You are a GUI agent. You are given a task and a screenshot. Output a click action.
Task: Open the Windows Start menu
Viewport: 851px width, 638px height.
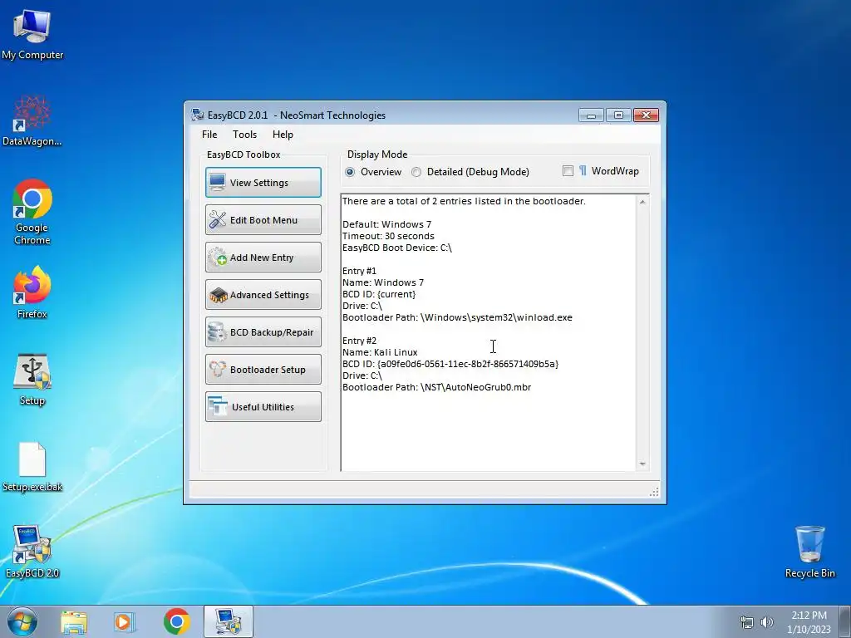pos(22,621)
